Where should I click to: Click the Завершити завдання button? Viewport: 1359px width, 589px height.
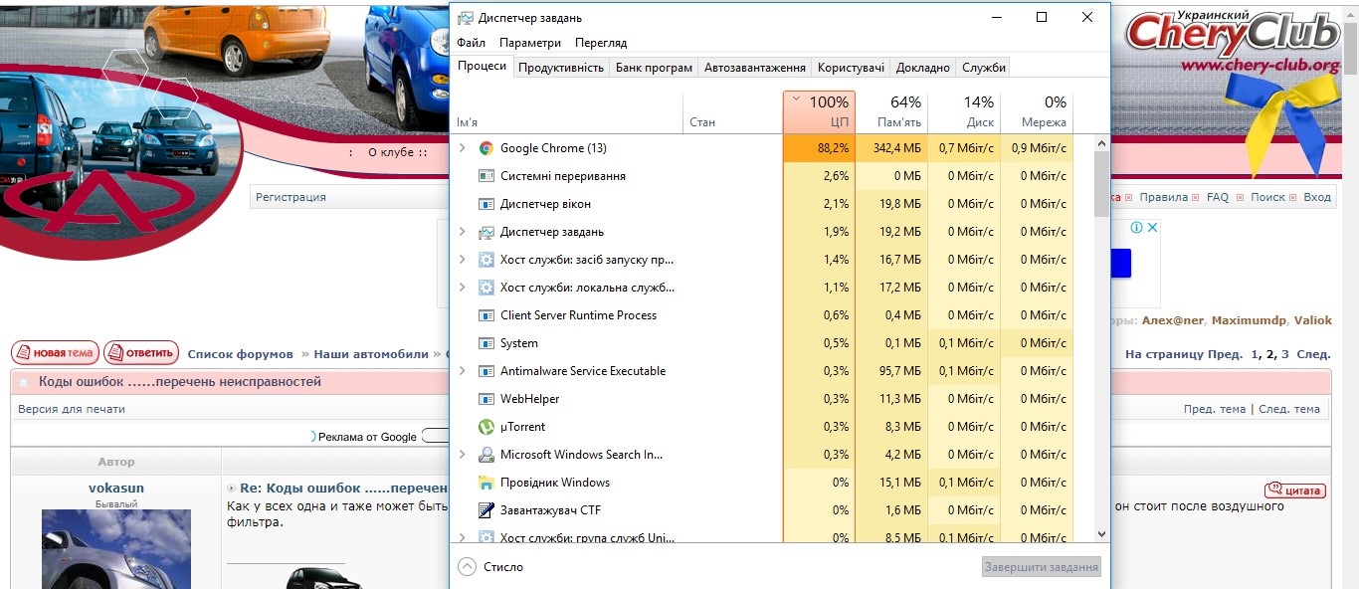pyautogui.click(x=1042, y=567)
